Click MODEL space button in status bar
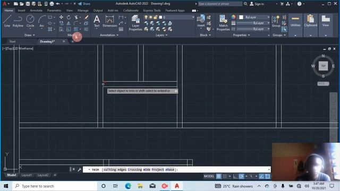 coord(209,176)
